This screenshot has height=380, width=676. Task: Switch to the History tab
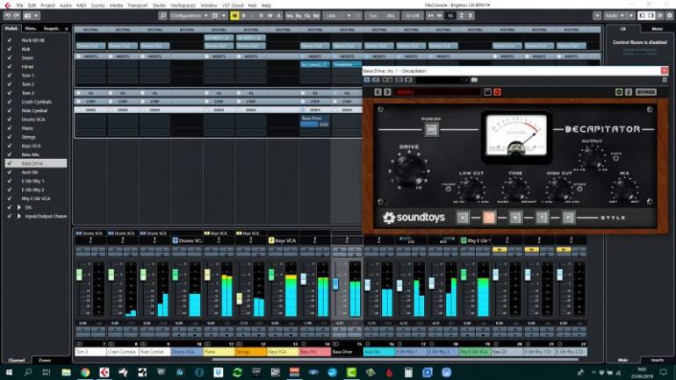pyautogui.click(x=31, y=29)
